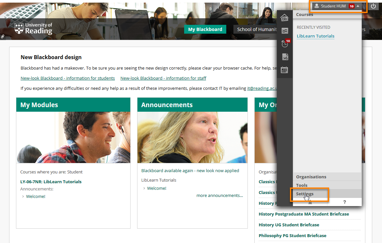
Task: Open Updates alarm clock icon
Action: pos(285,44)
